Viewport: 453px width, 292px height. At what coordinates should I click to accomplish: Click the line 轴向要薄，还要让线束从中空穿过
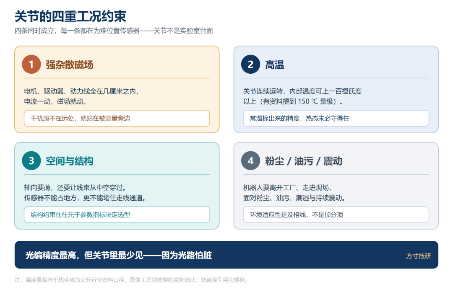(75, 188)
